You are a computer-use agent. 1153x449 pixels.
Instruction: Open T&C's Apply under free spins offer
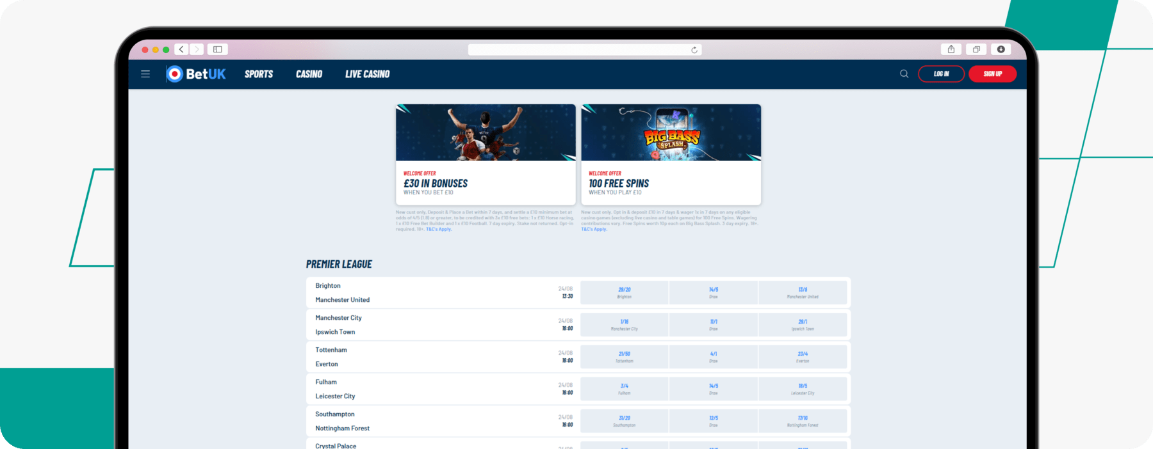click(594, 229)
